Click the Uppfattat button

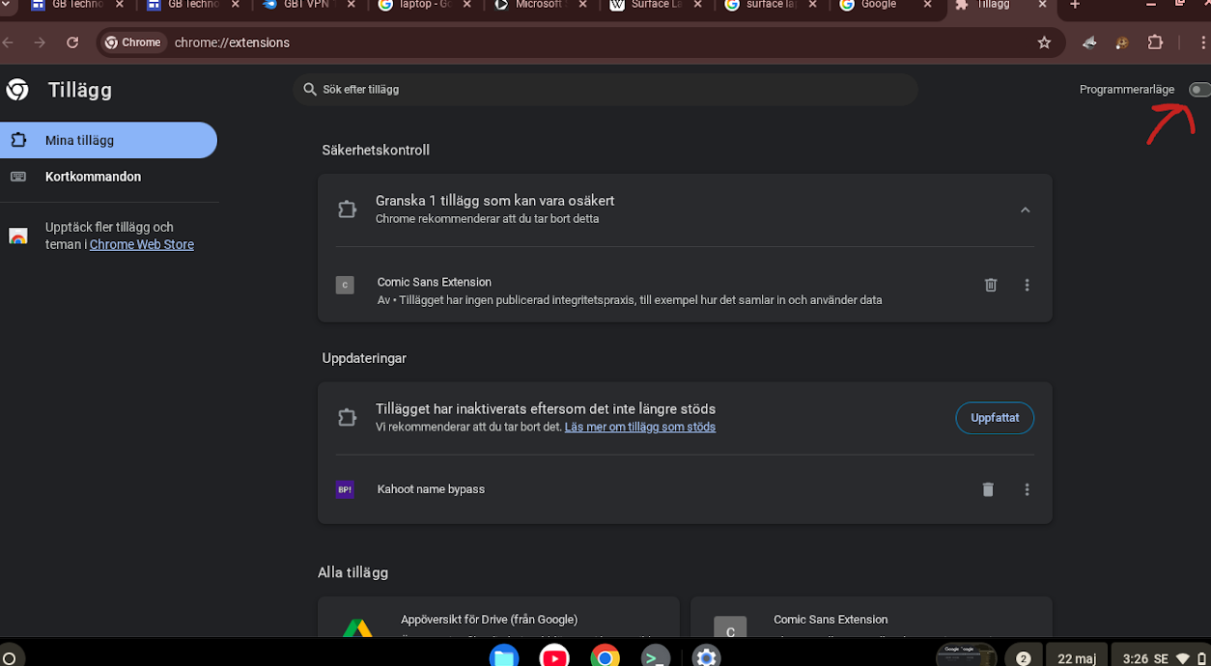pos(995,418)
